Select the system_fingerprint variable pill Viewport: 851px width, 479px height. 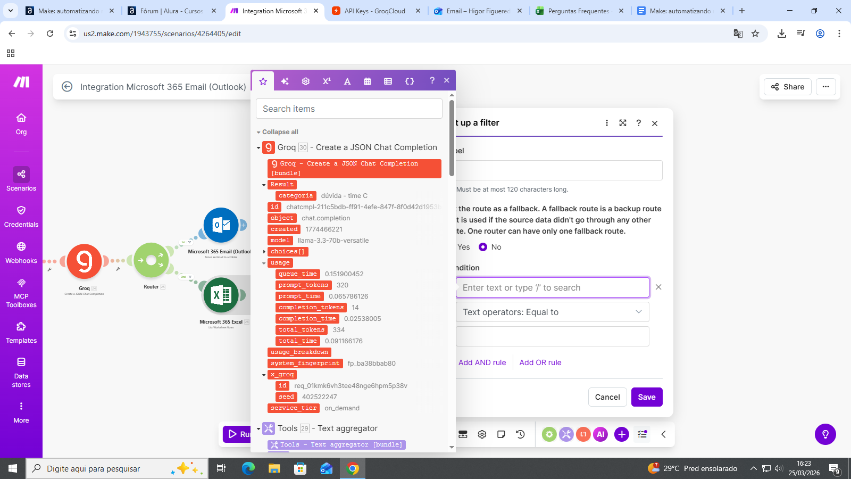pos(305,364)
